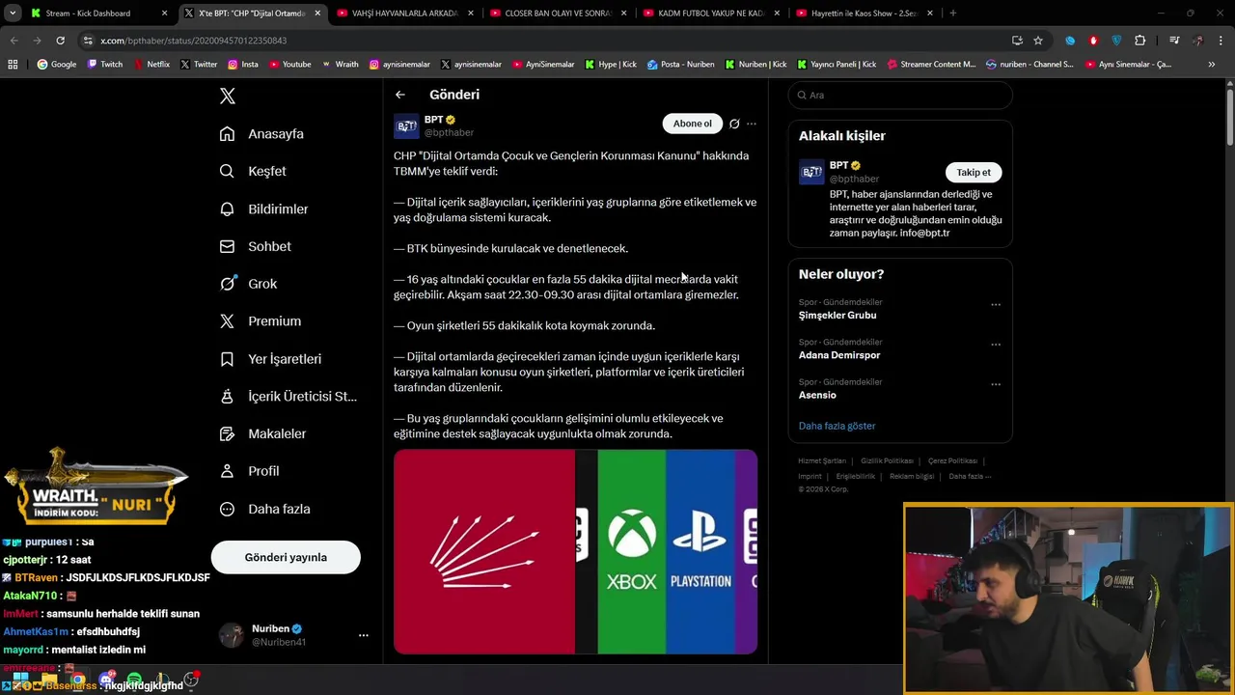Open Yayıncı Paneli | Kick bookmark
The width and height of the screenshot is (1235, 695).
pos(837,64)
